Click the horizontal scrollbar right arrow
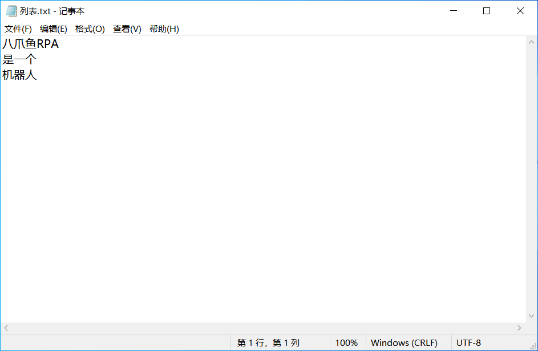This screenshot has height=351, width=538. pos(520,328)
